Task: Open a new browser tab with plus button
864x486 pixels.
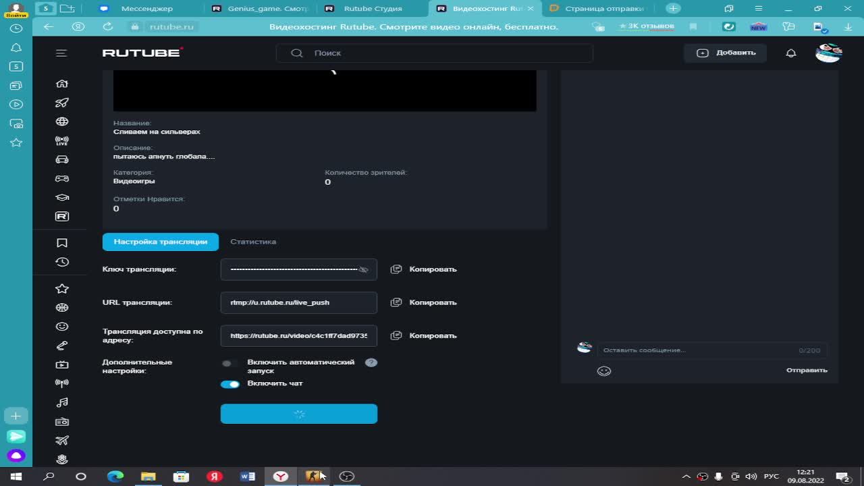Action: (x=673, y=9)
